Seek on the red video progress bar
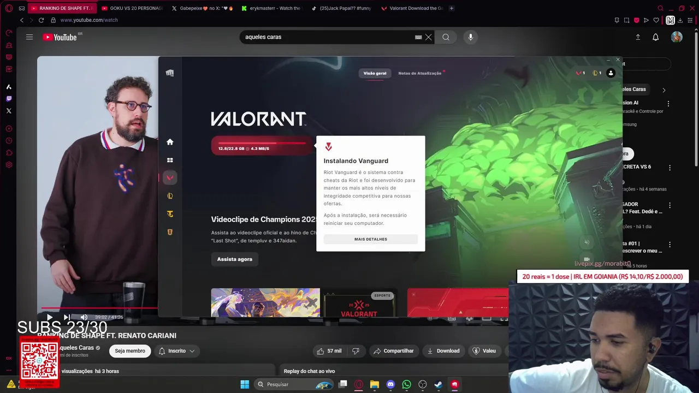 point(98,308)
